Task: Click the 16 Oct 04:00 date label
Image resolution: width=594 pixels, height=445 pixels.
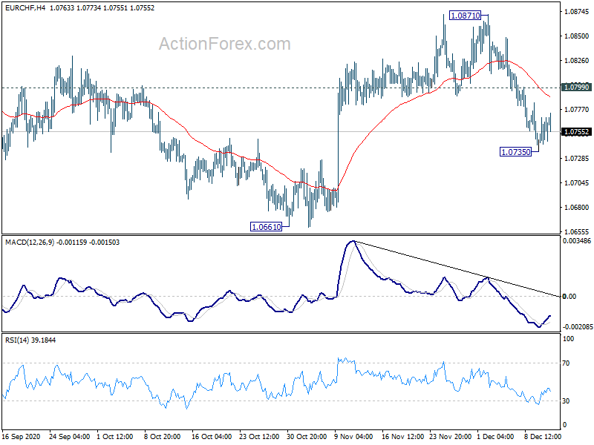Action: 212,437
